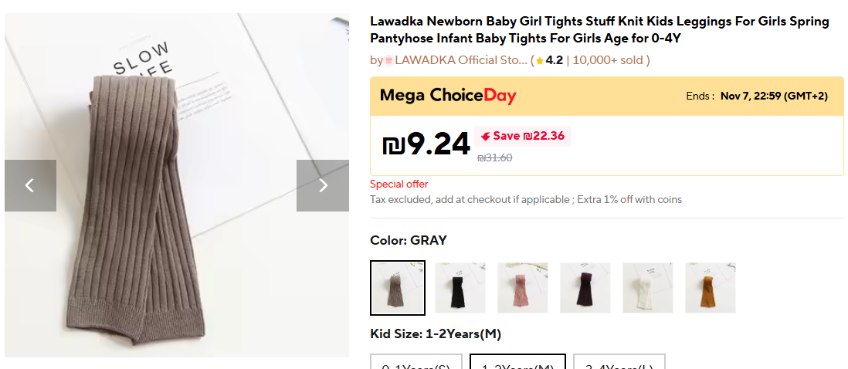The image size is (848, 369).
Task: Open the LAWADKA Official Store link
Action: point(461,60)
